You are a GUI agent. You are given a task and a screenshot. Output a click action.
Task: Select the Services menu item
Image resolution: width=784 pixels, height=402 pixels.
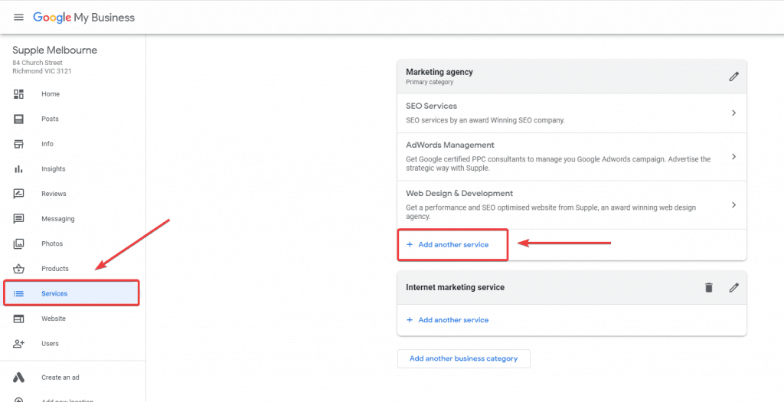tap(71, 293)
